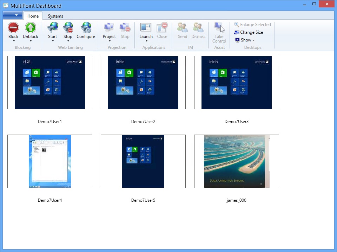This screenshot has height=252, width=337.
Task: Expand the Web Limiting Stop dropdown arrow
Action: 68,41
